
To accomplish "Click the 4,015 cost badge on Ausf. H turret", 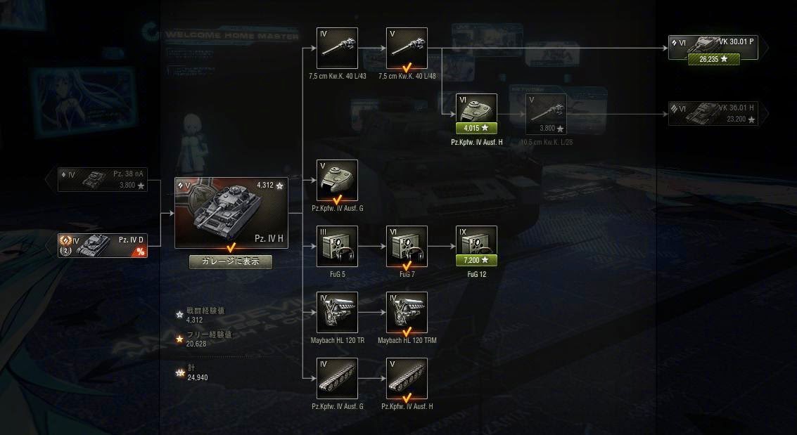I will (476, 129).
